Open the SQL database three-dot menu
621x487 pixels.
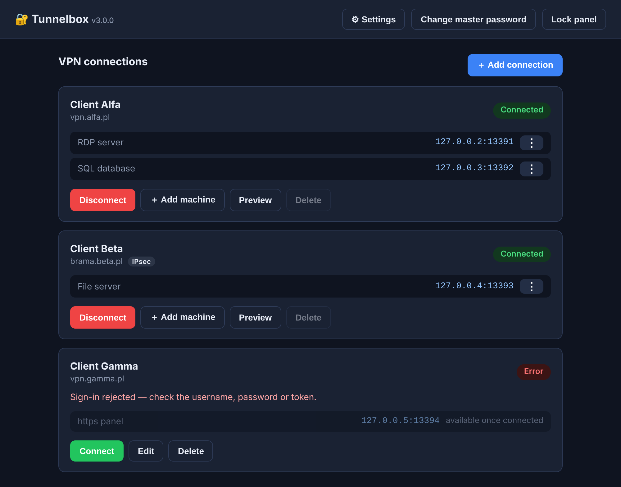(x=531, y=169)
